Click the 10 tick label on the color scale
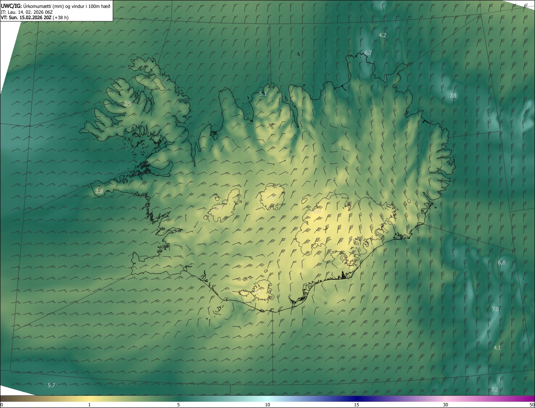The height and width of the screenshot is (408, 535). coord(267,405)
